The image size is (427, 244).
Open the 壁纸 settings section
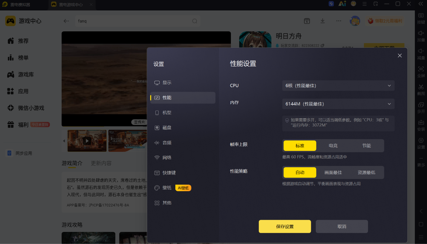tap(183, 188)
